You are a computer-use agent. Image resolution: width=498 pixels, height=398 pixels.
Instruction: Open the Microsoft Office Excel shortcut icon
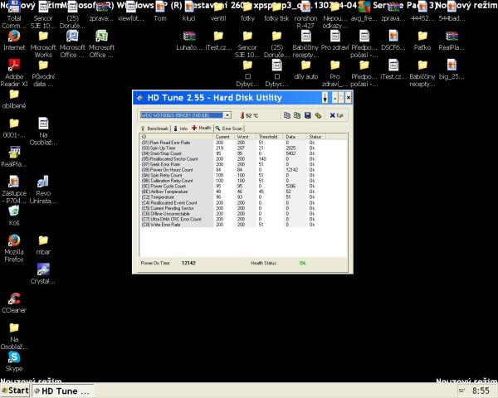pos(101,44)
